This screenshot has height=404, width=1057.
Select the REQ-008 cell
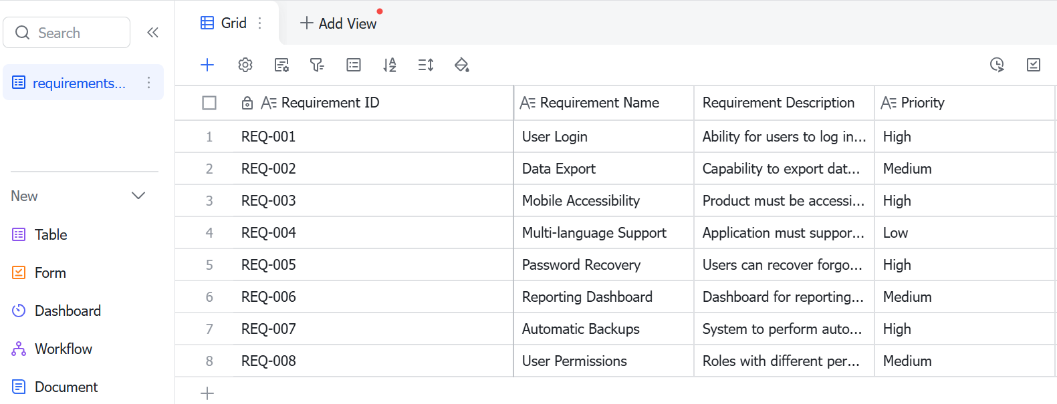point(372,361)
